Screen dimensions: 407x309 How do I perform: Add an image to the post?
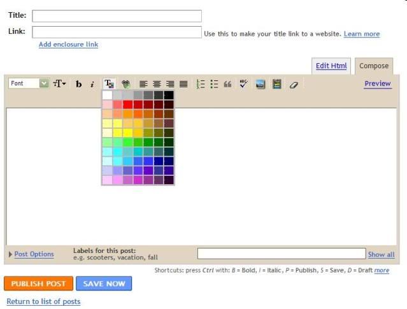261,84
